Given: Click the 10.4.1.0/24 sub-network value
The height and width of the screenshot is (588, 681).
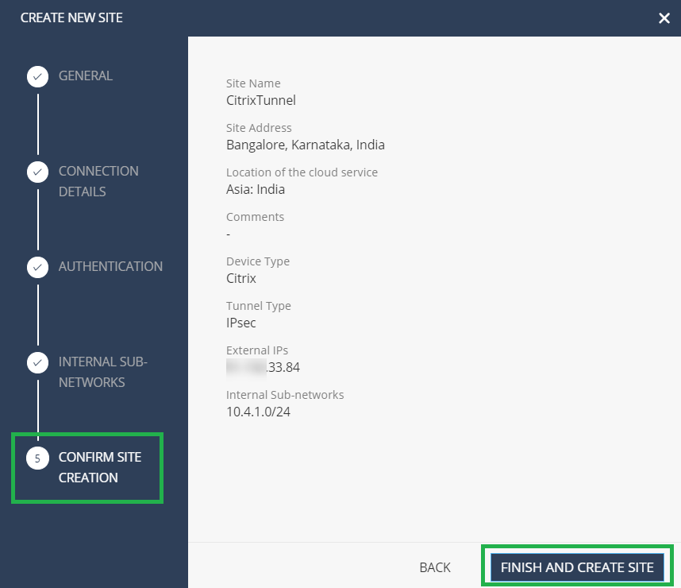Looking at the screenshot, I should pyautogui.click(x=259, y=412).
